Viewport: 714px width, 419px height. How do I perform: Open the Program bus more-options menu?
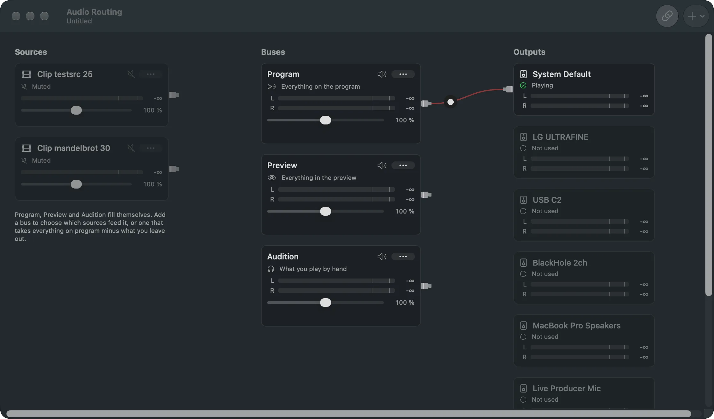point(403,74)
